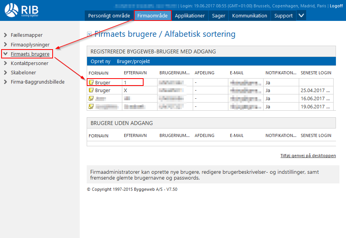
Task: Click the user icon beside Bruger 1
Action: click(x=91, y=82)
